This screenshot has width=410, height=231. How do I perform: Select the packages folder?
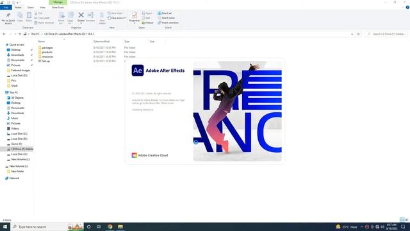pyautogui.click(x=47, y=47)
